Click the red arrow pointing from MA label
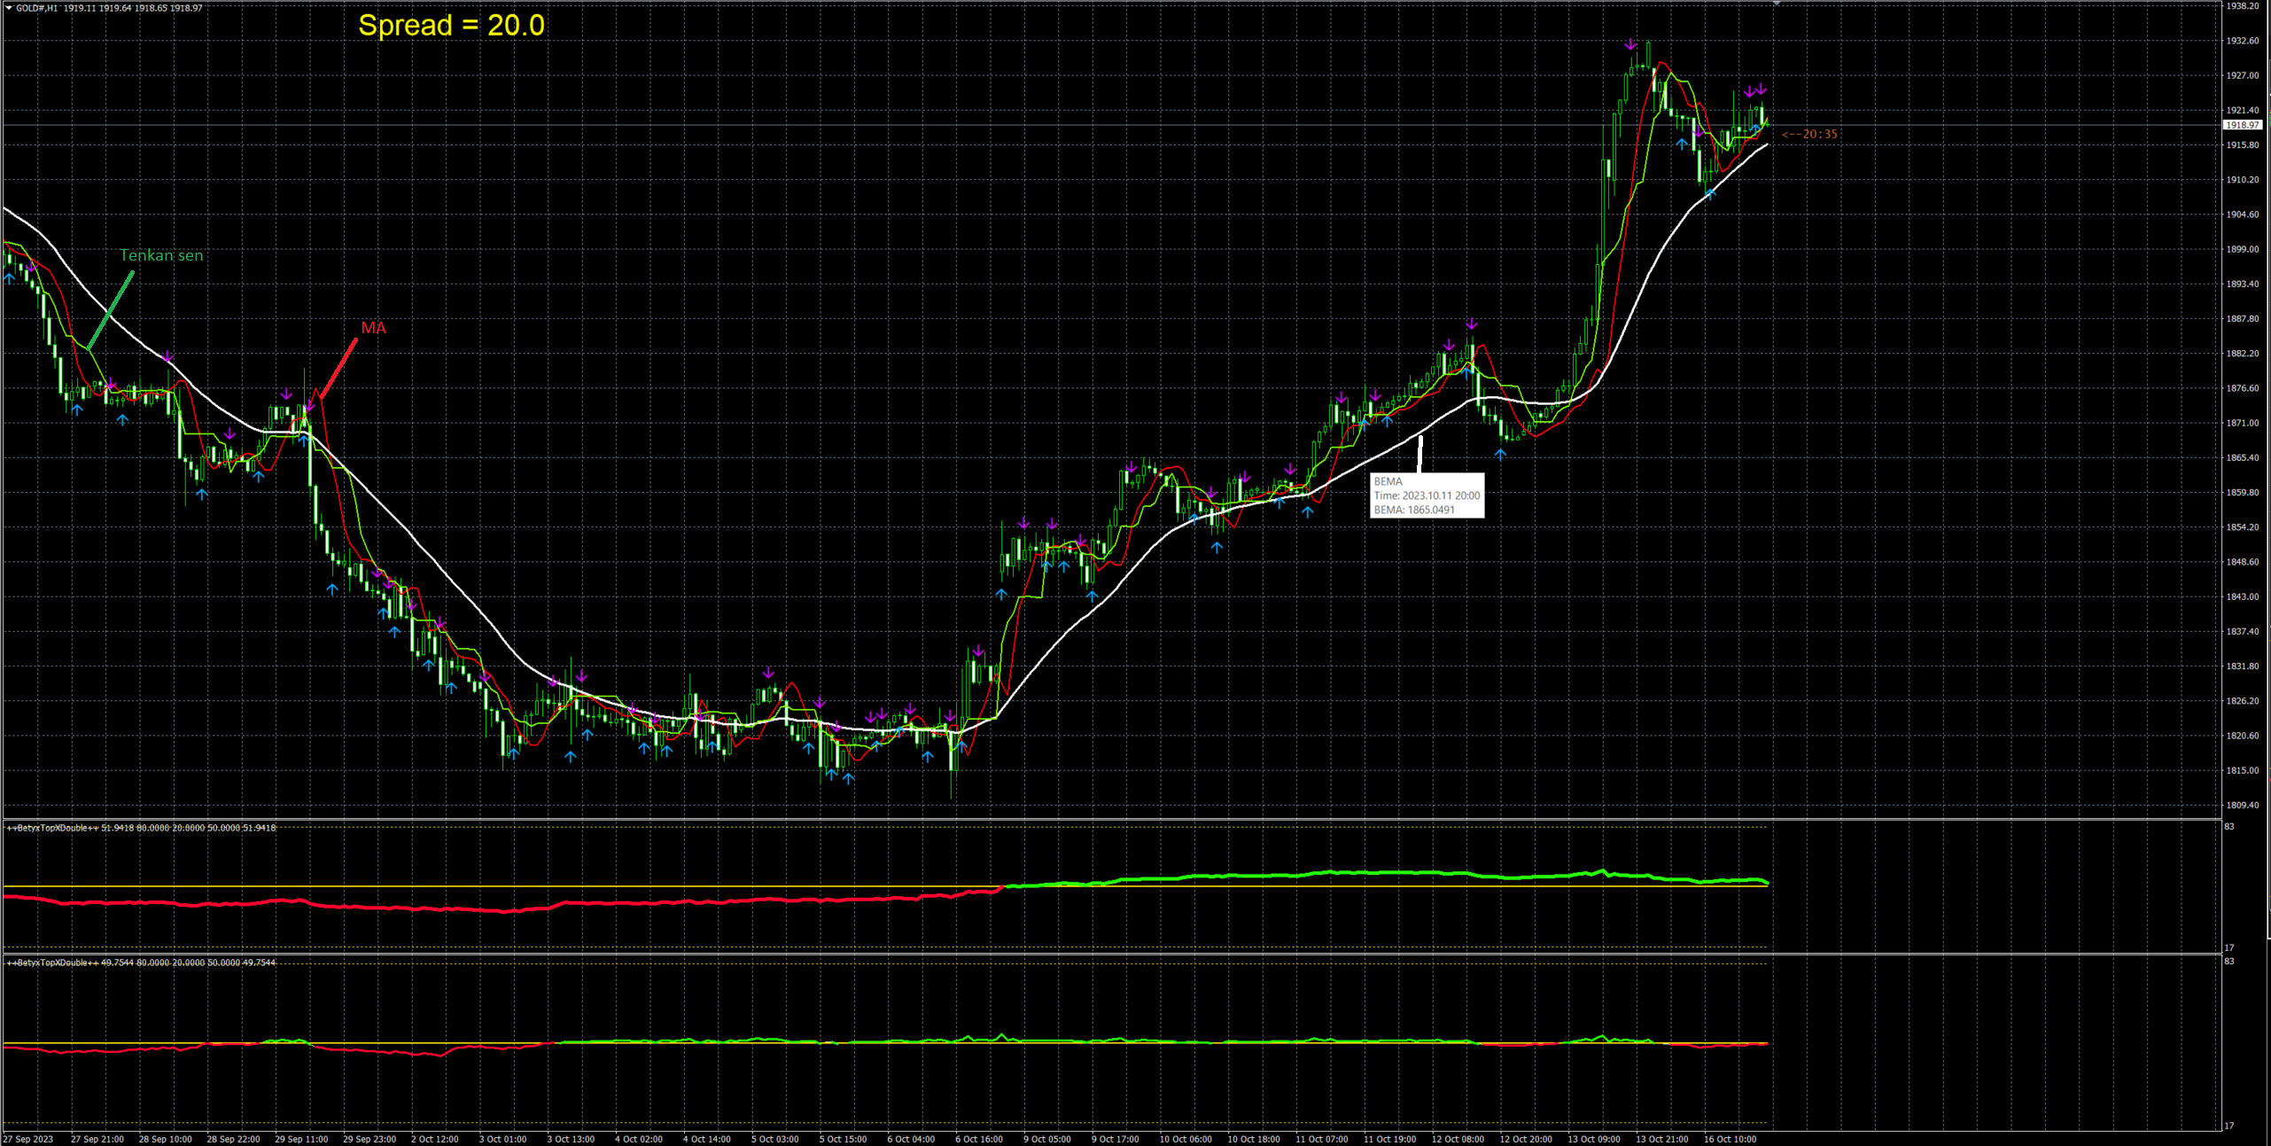Viewport: 2271px width, 1146px height. click(338, 370)
